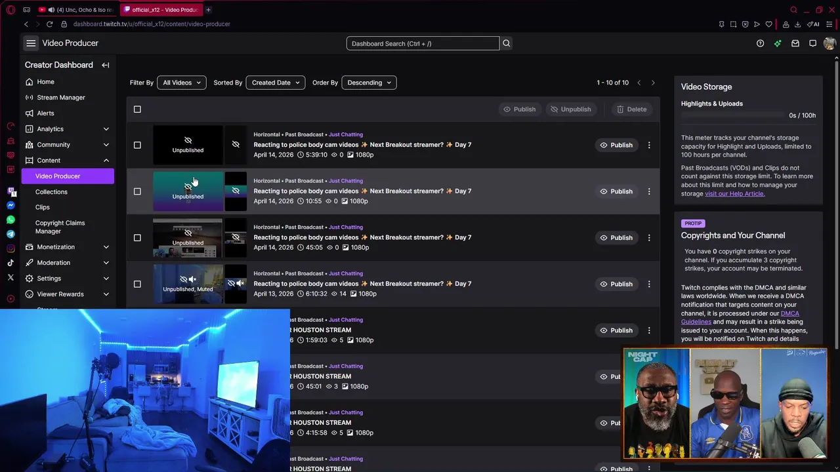The image size is (840, 472).
Task: Open the thumbnail of the 6:10:32 video
Action: tap(188, 284)
